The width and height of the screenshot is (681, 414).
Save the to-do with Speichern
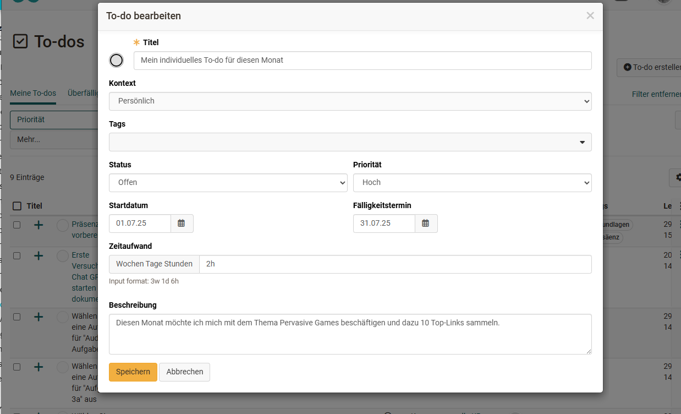(133, 372)
